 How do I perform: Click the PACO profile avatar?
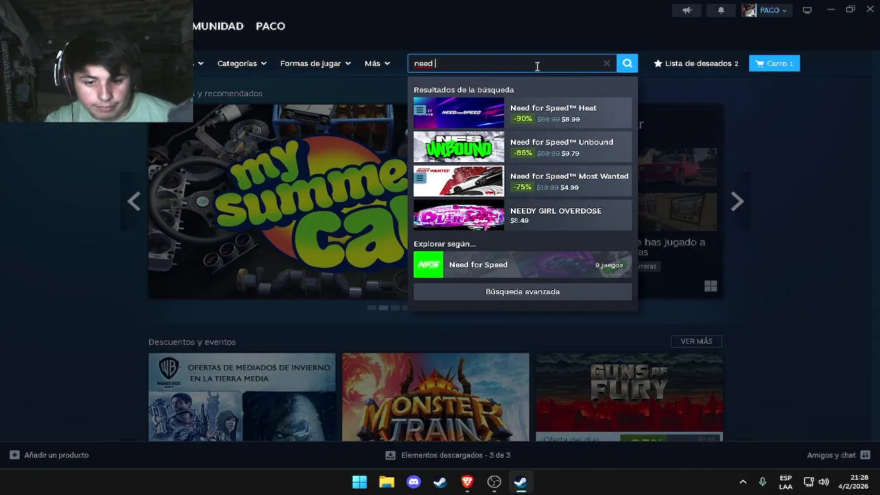[x=749, y=10]
